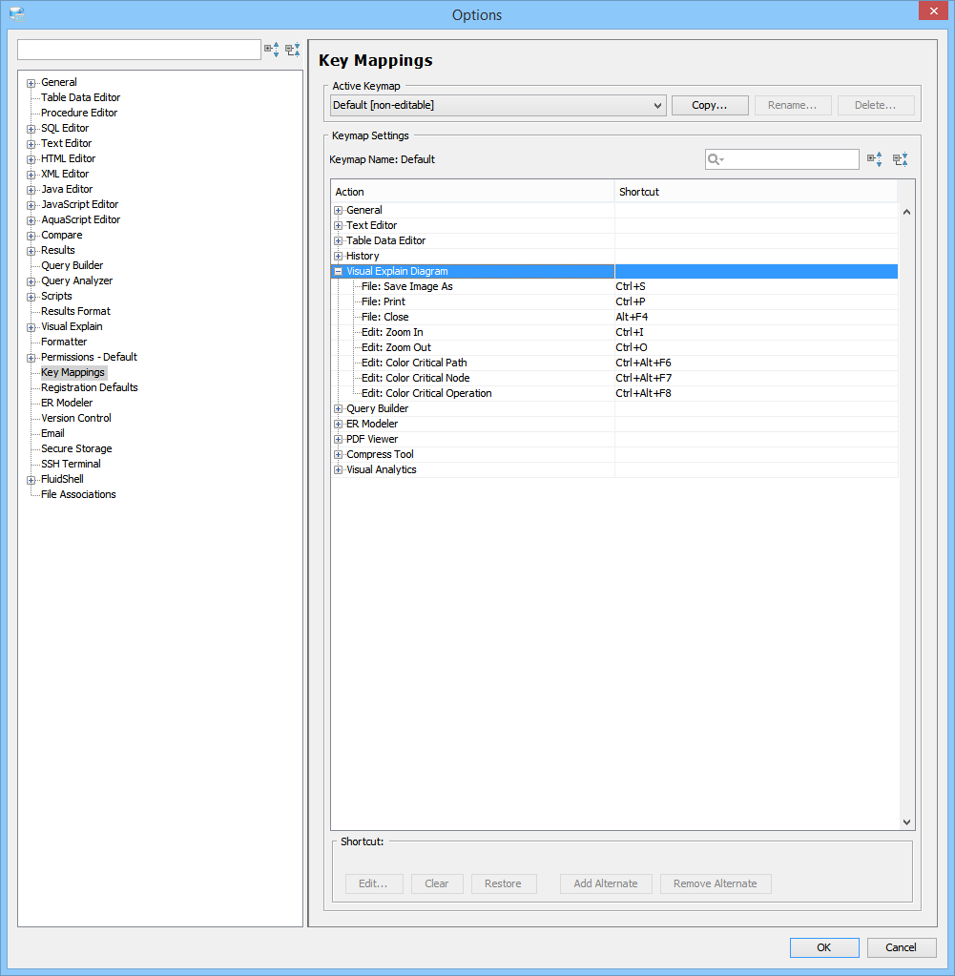
Task: Focus the left options search field
Action: pyautogui.click(x=139, y=50)
